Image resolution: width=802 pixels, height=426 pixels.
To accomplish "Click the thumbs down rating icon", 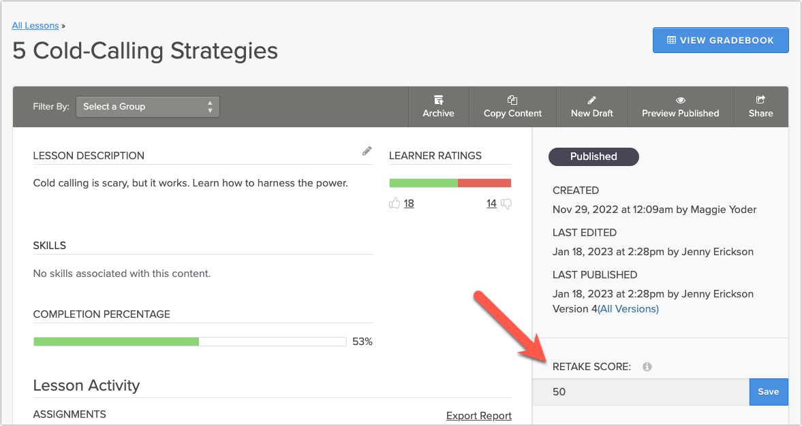I will point(506,203).
